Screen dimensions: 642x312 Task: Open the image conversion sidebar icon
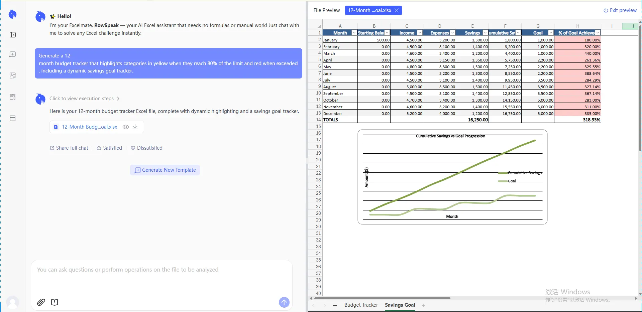[13, 75]
